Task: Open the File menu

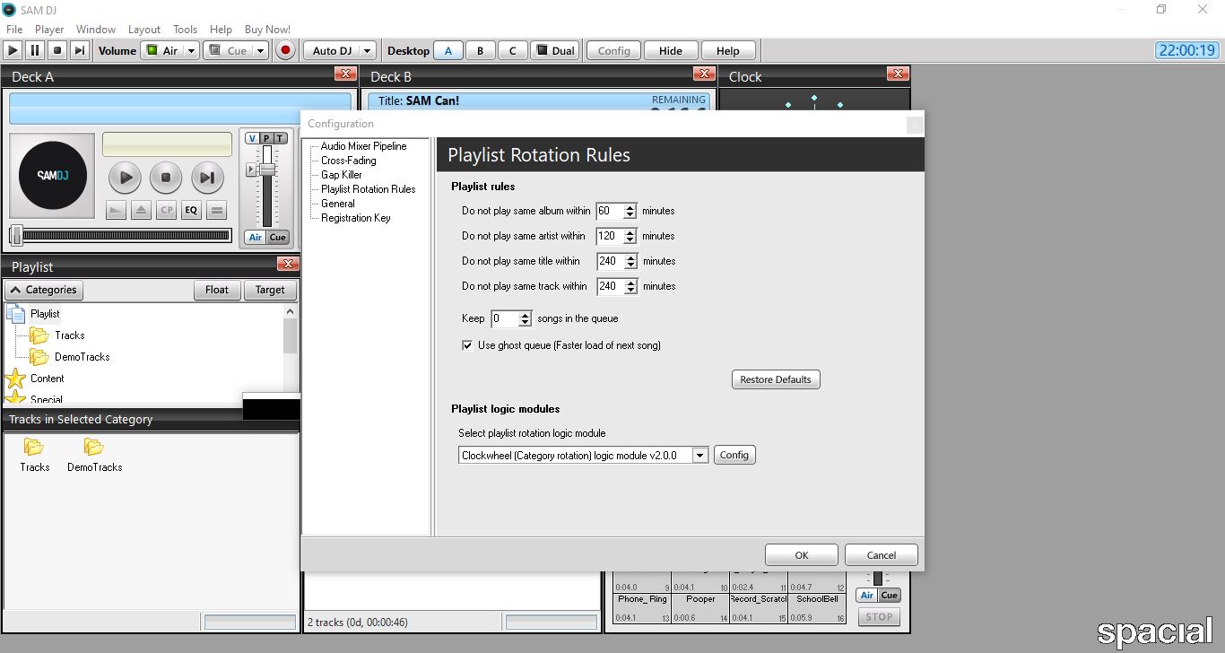Action: click(x=14, y=30)
